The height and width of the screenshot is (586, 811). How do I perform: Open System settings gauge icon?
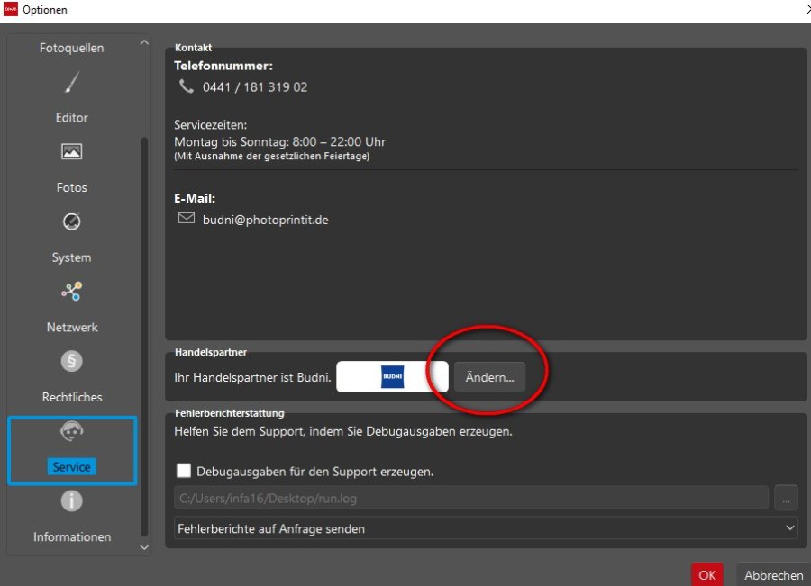coord(72,221)
